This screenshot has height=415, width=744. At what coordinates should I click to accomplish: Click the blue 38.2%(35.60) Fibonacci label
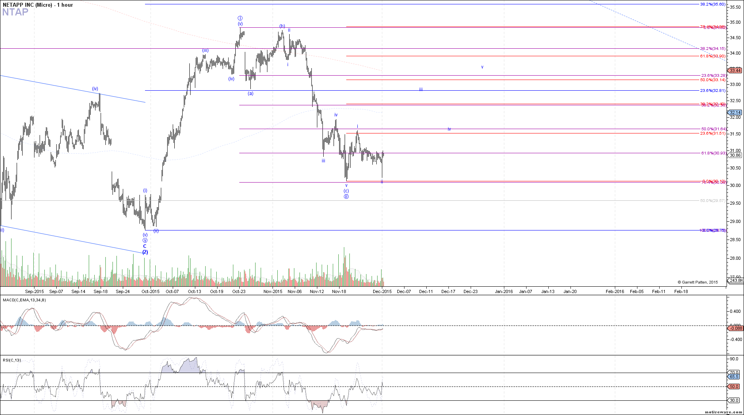(713, 4)
